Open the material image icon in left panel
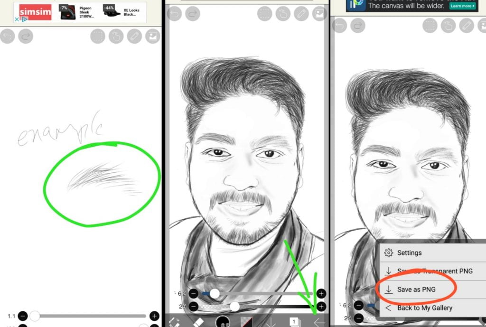 tap(152, 36)
